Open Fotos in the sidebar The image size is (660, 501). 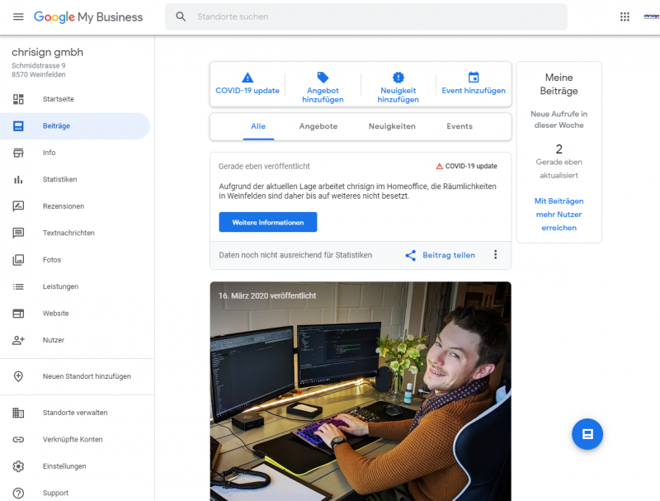tap(75, 260)
